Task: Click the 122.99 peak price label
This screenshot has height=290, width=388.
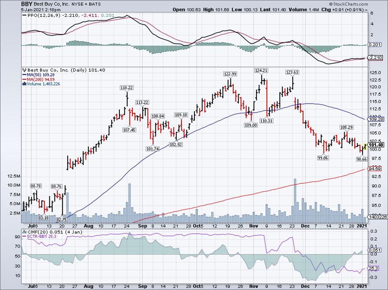Action: [x=230, y=74]
